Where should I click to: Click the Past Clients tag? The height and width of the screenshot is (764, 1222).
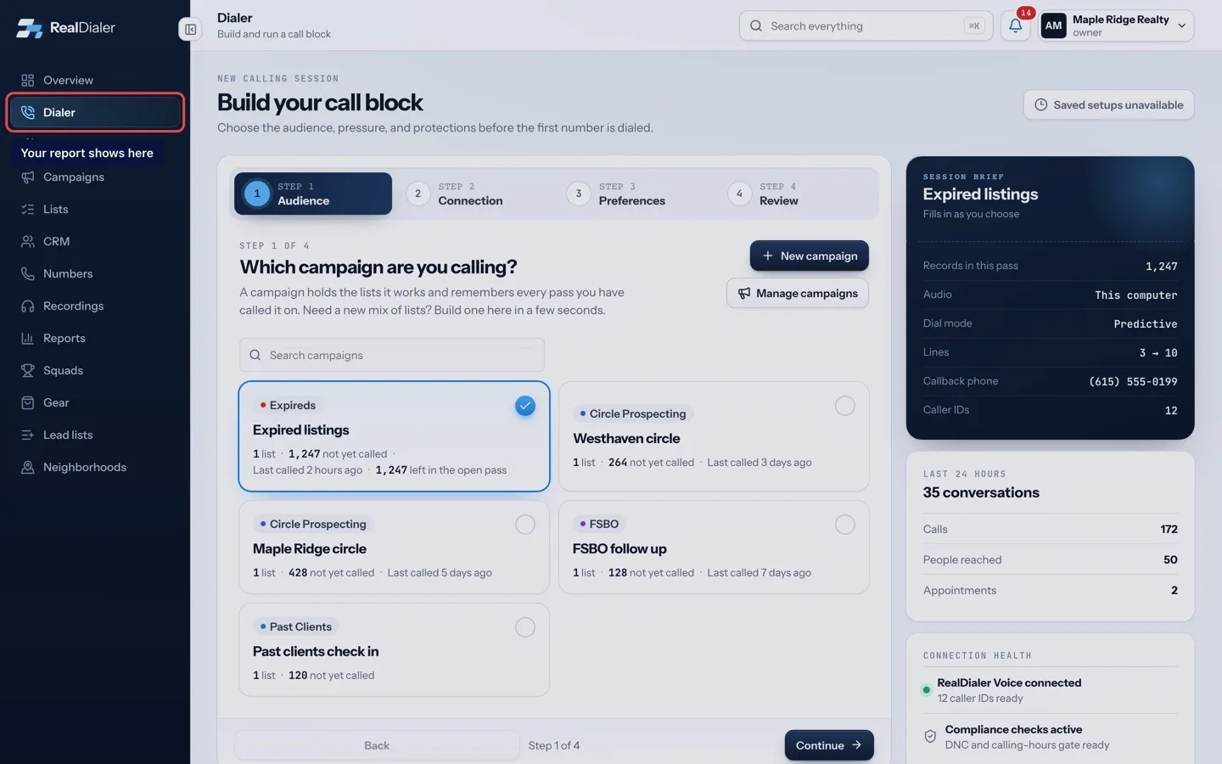295,626
